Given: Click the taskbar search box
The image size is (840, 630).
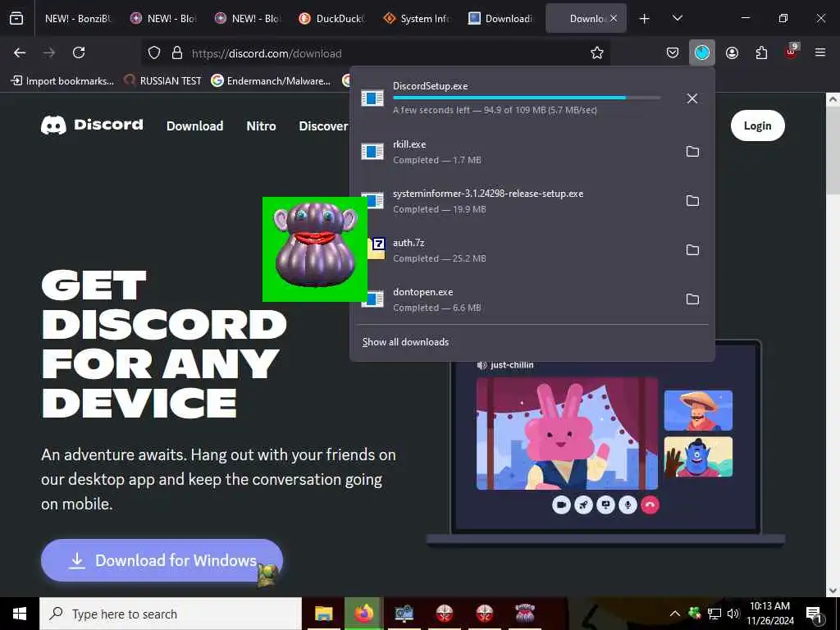Looking at the screenshot, I should pos(171,614).
